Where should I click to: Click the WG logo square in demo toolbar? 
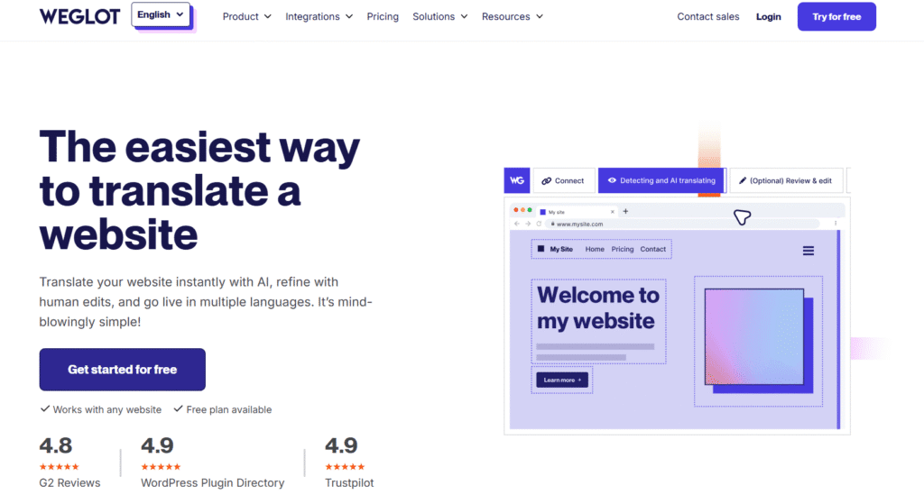(x=517, y=180)
